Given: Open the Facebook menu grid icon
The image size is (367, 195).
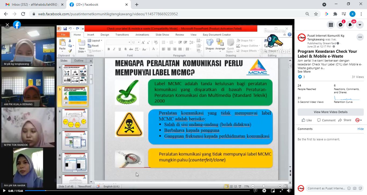Looking at the screenshot, I should pyautogui.click(x=331, y=25).
